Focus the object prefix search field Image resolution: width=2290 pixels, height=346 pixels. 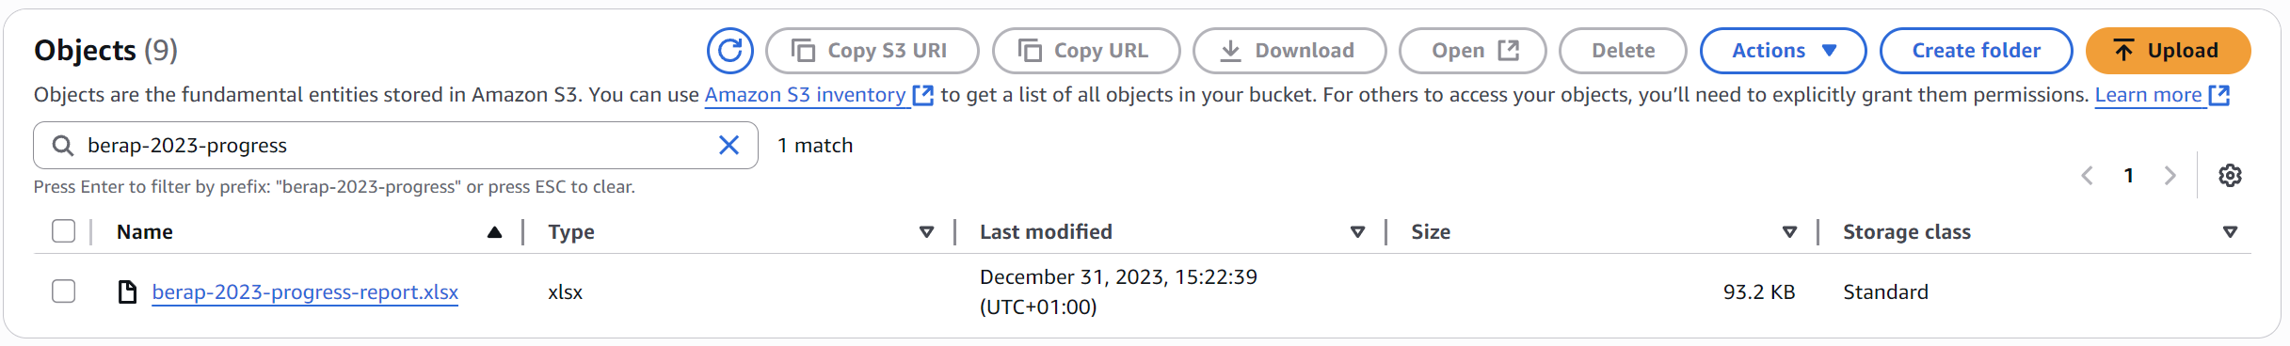pyautogui.click(x=395, y=145)
